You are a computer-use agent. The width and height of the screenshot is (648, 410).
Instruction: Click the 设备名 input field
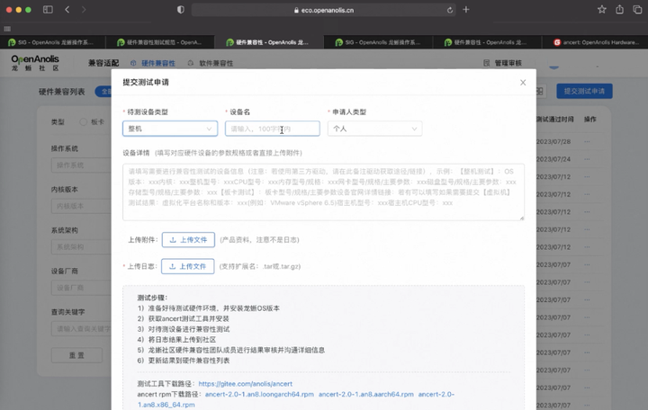pos(272,129)
